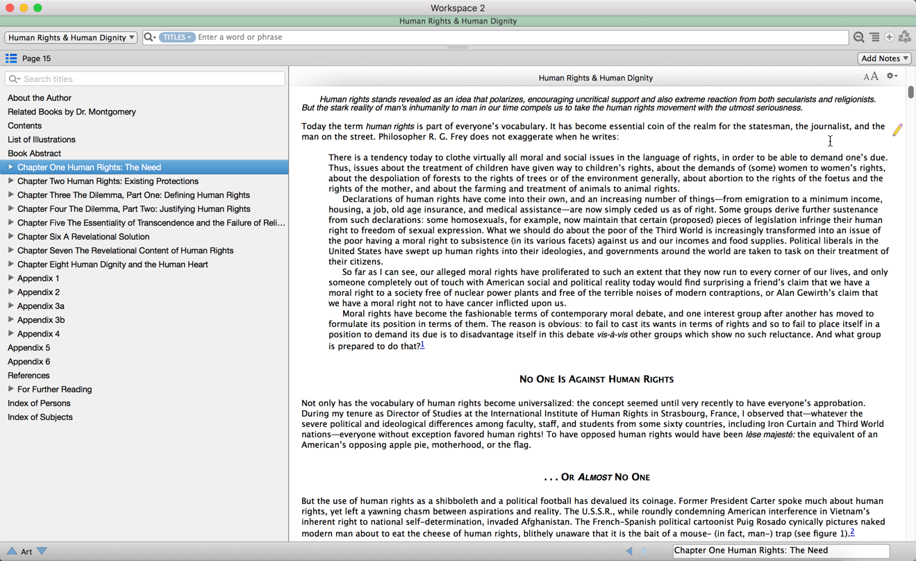The image size is (916, 561).
Task: Click the magnifier in Search titles field
Action: click(14, 79)
